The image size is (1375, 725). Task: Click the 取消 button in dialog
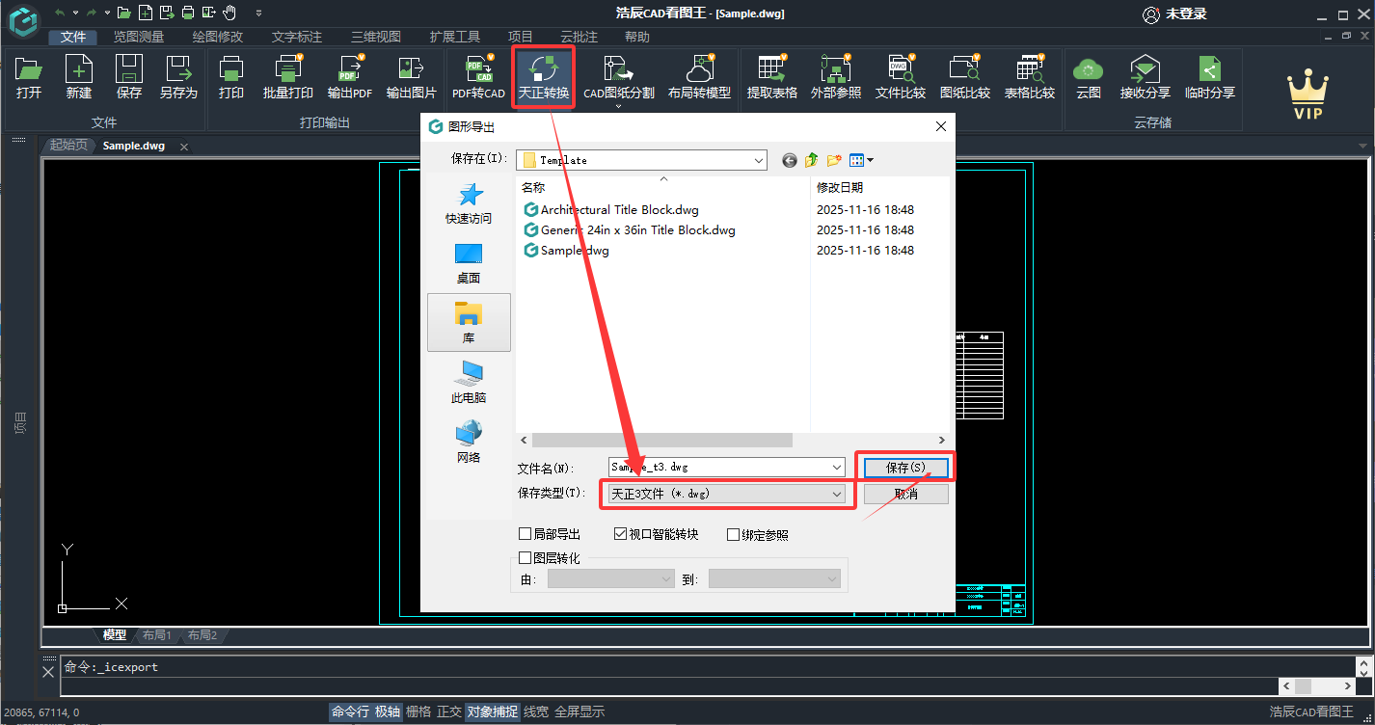click(905, 494)
